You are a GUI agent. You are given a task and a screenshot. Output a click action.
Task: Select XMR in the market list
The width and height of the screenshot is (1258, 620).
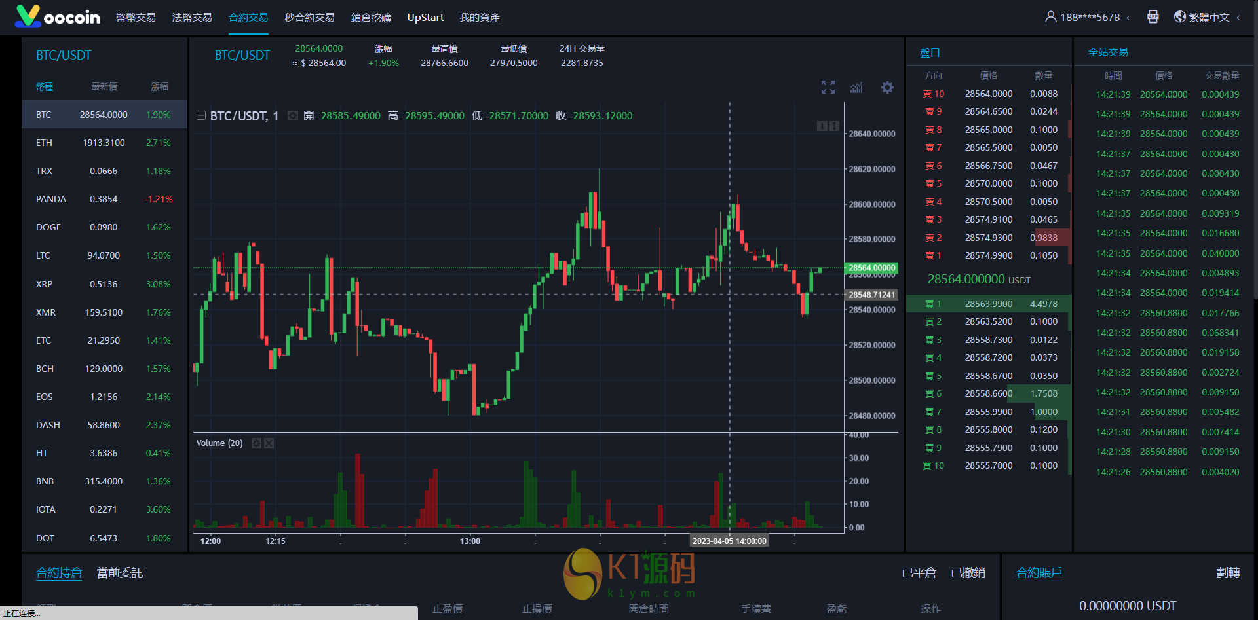(104, 312)
